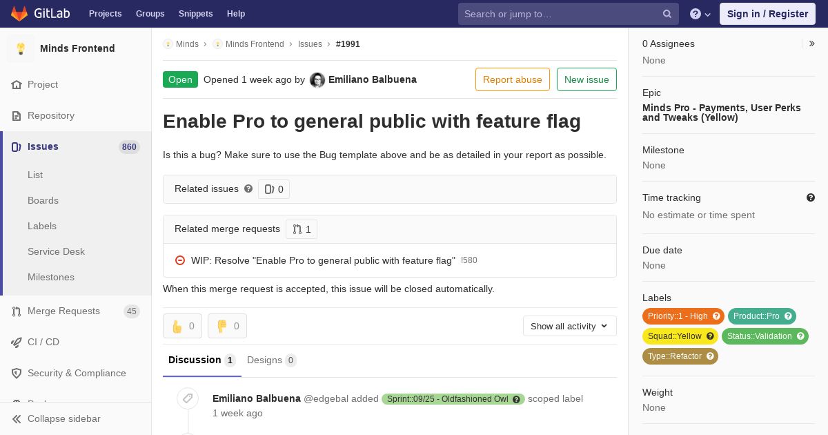Viewport: 828px width, 435px height.
Task: Click Help in top navigation
Action: pos(236,14)
